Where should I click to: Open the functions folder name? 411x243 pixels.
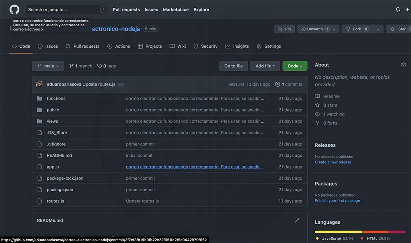56,98
